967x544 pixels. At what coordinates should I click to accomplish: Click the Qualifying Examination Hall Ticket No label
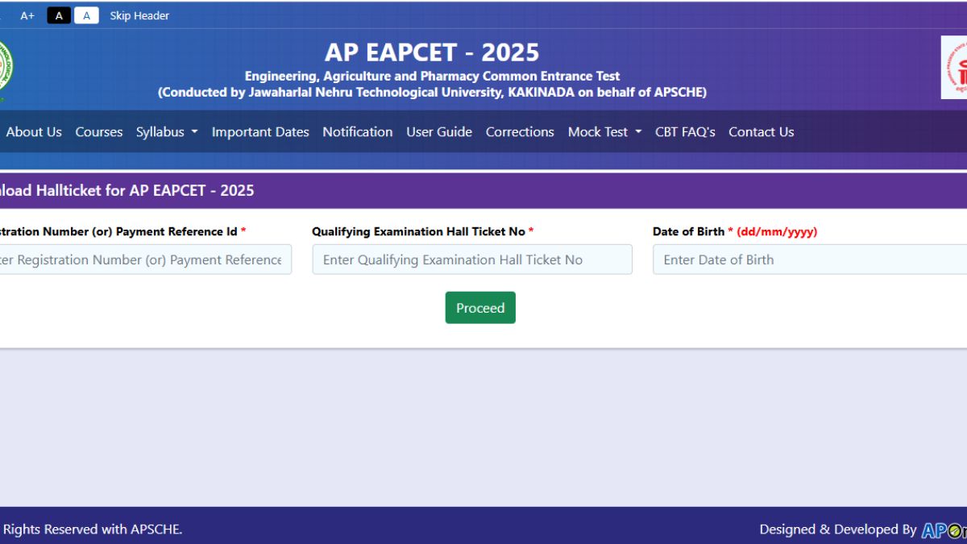pos(423,231)
